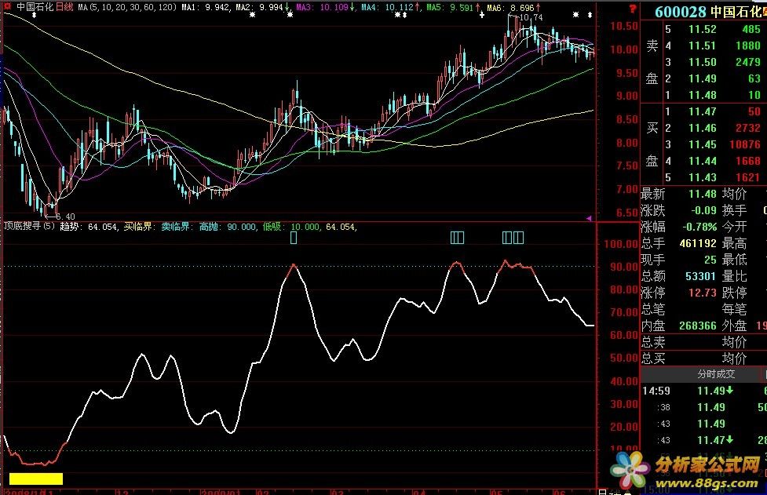Click the 低吸: 10.000 indicator value
Viewport: 767px width, 495px height.
pyautogui.click(x=291, y=226)
